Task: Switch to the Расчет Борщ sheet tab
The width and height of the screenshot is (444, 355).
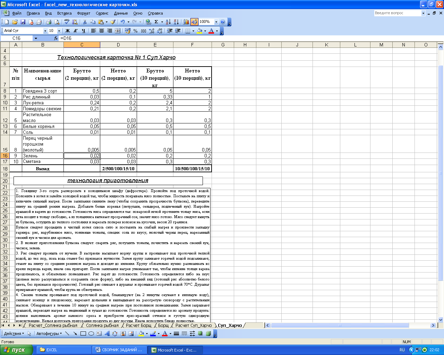Action: pos(138,326)
